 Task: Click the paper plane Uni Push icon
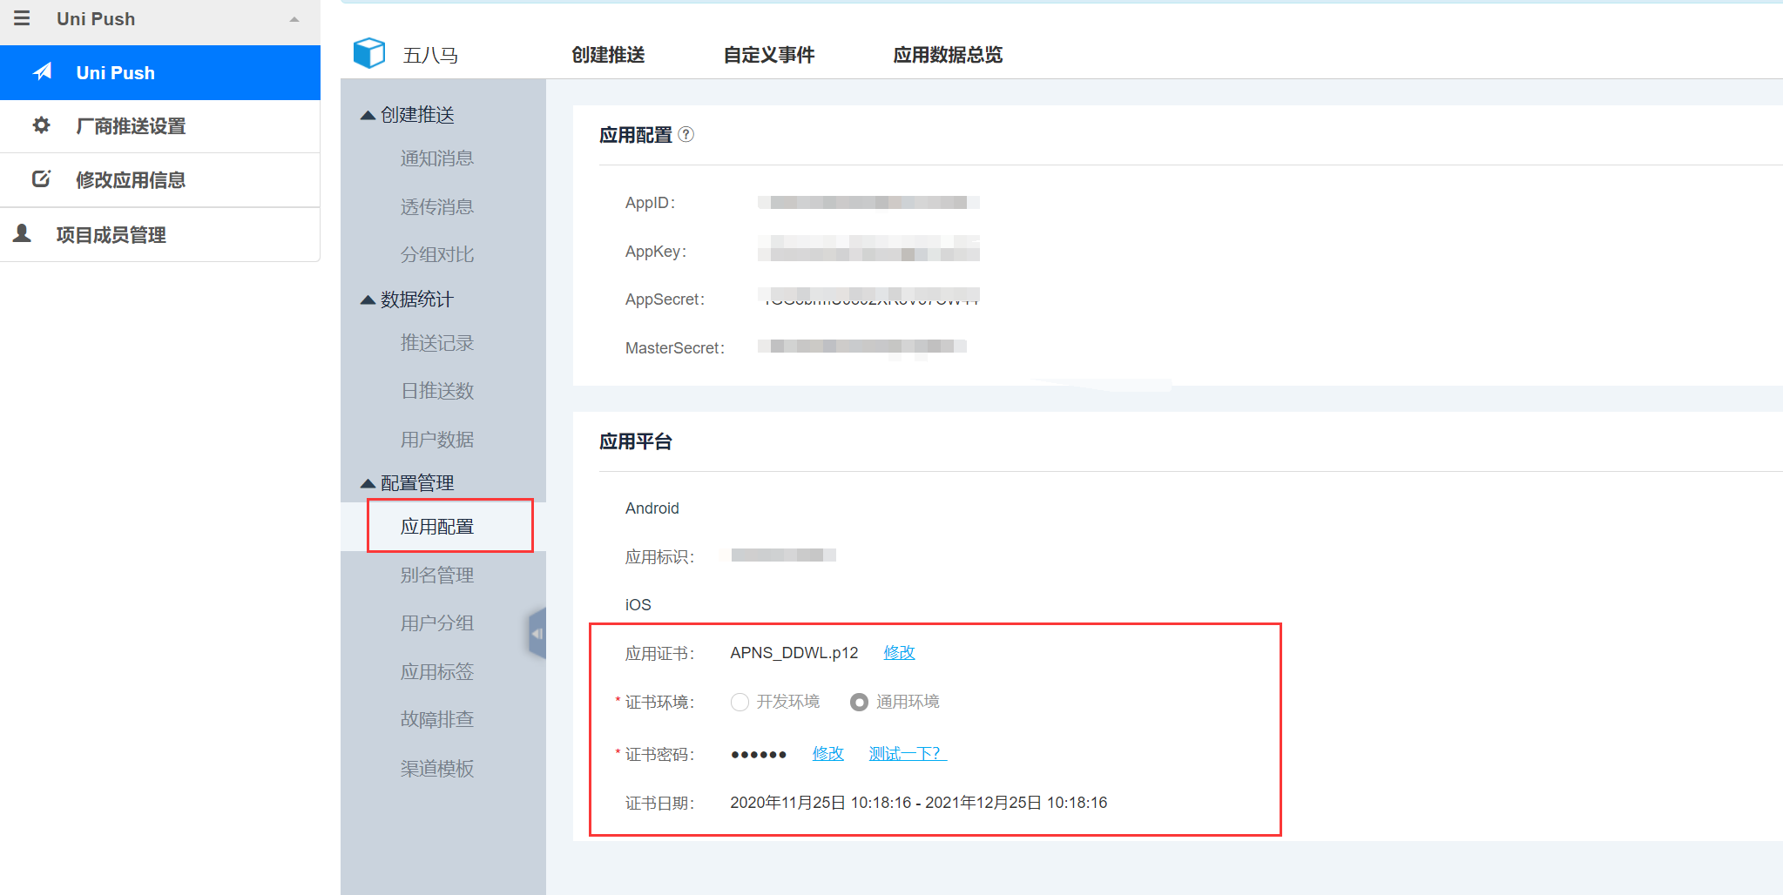click(43, 71)
